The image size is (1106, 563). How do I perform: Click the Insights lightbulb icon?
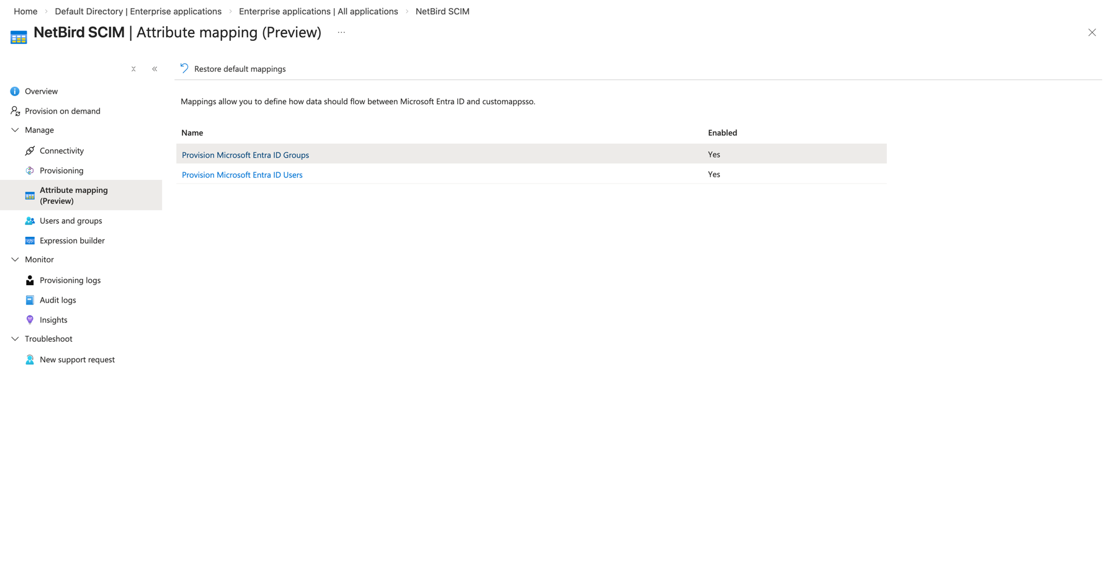(30, 320)
